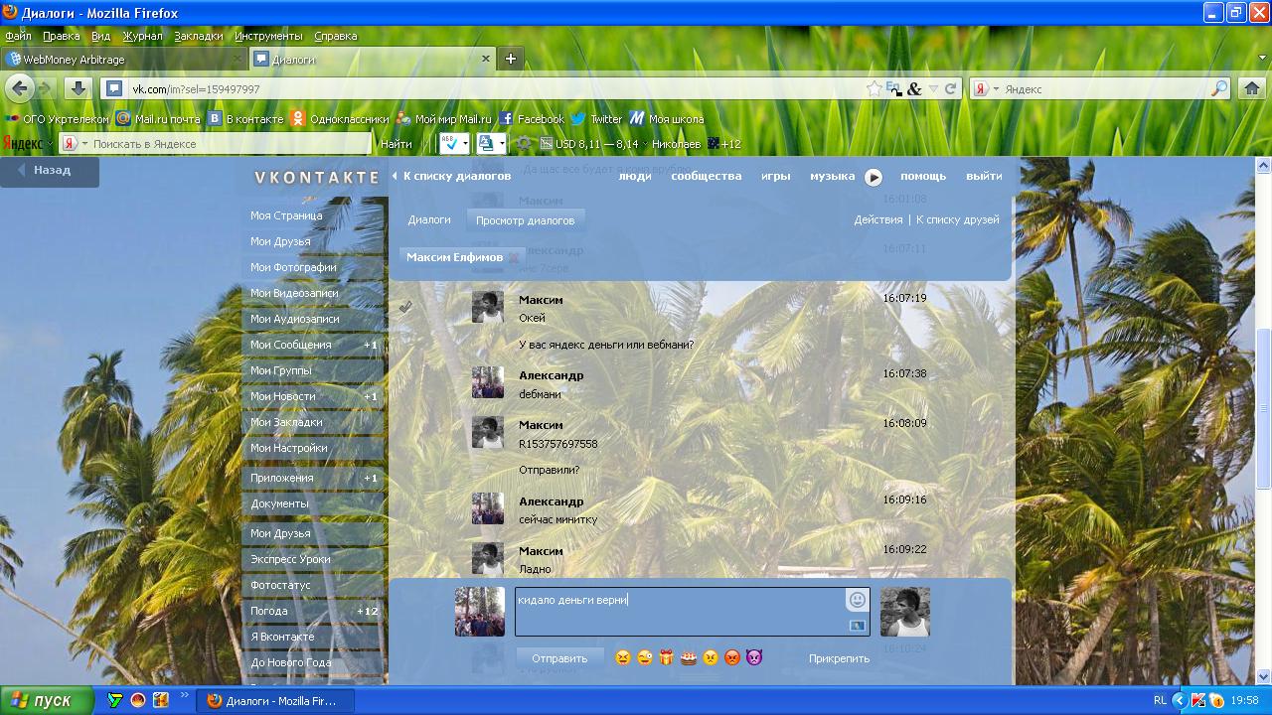Open the smiley emoji picker in message box
The width and height of the screenshot is (1272, 715).
click(x=857, y=599)
